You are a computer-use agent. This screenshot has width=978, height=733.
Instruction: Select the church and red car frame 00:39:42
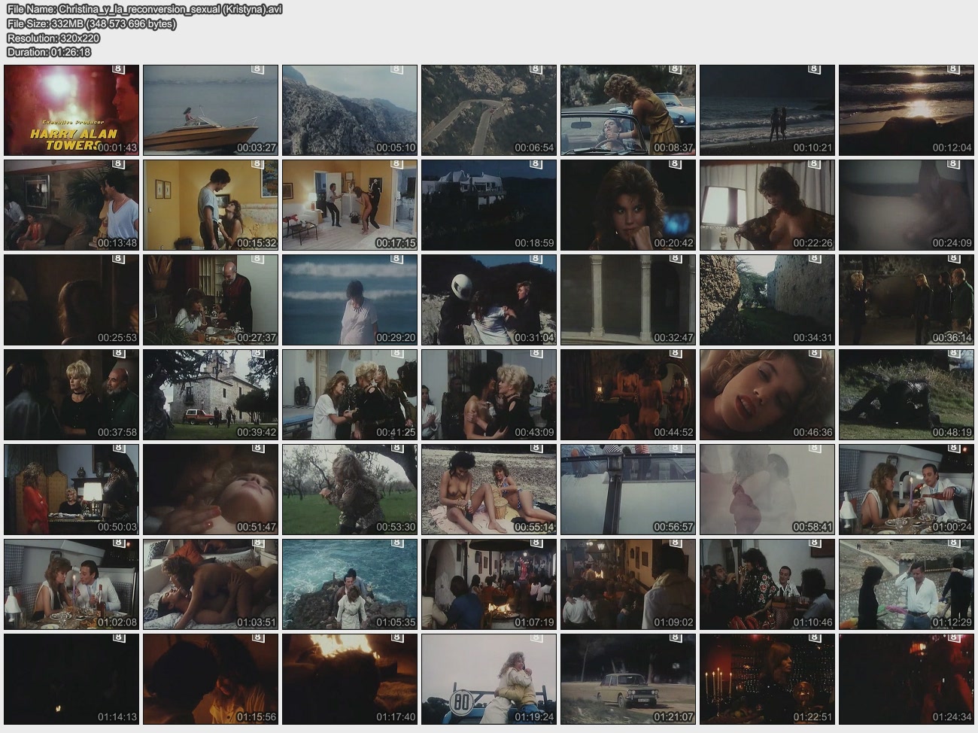(x=211, y=394)
